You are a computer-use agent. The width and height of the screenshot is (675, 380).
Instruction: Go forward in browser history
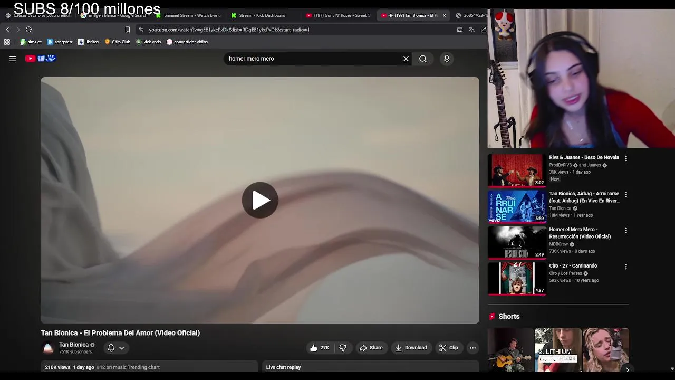click(x=18, y=30)
